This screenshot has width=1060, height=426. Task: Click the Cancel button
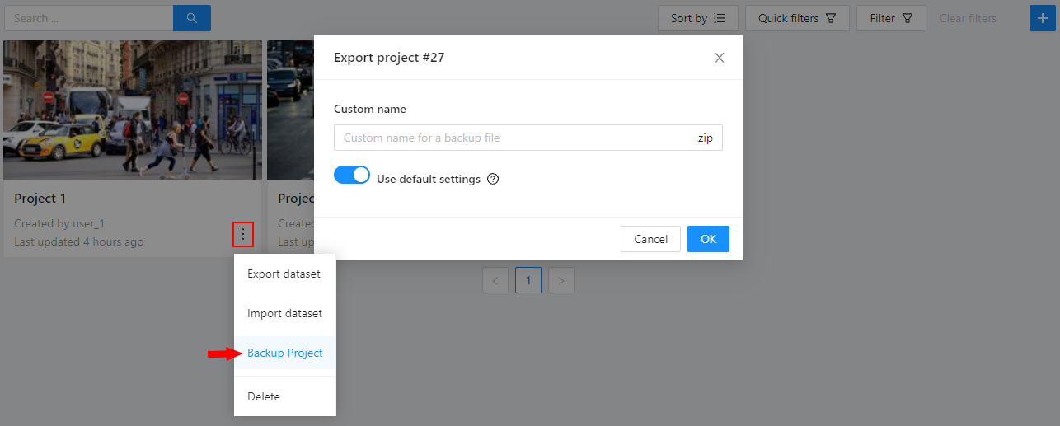(x=650, y=239)
